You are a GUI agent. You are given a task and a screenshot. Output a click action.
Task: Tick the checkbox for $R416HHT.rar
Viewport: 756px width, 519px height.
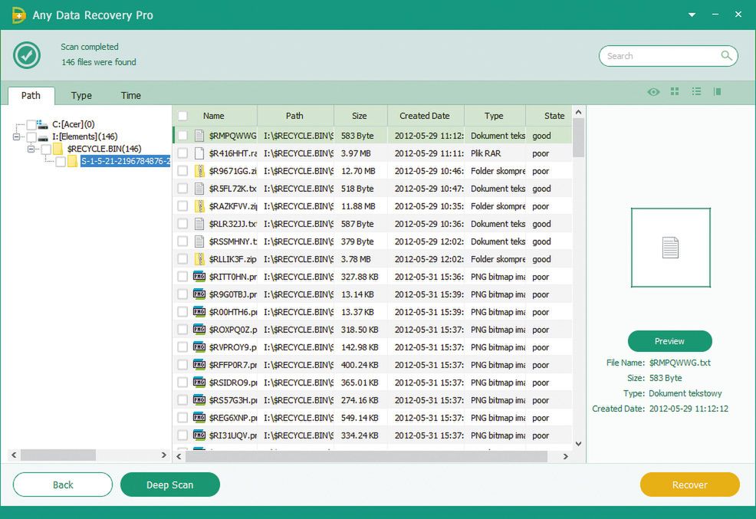pos(182,153)
